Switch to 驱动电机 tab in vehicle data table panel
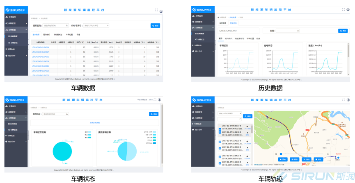 (x=46, y=35)
